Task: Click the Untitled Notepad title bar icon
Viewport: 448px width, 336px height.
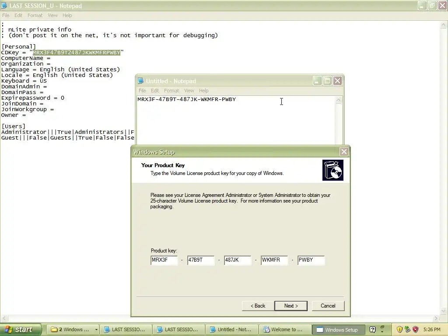Action: click(x=140, y=81)
